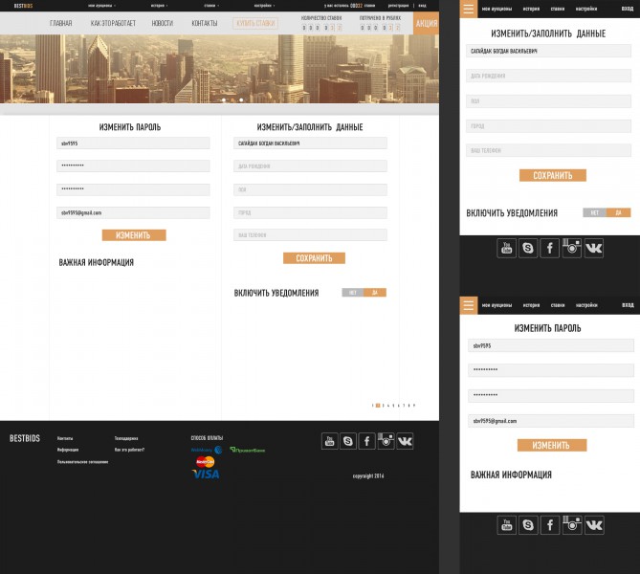Click BESTBIDS logo in top black bar
This screenshot has width=640, height=574.
pos(23,6)
